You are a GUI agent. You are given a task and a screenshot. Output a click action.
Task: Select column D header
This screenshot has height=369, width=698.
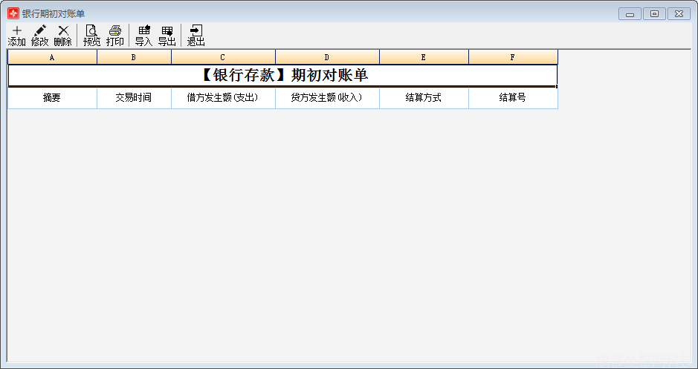point(327,57)
